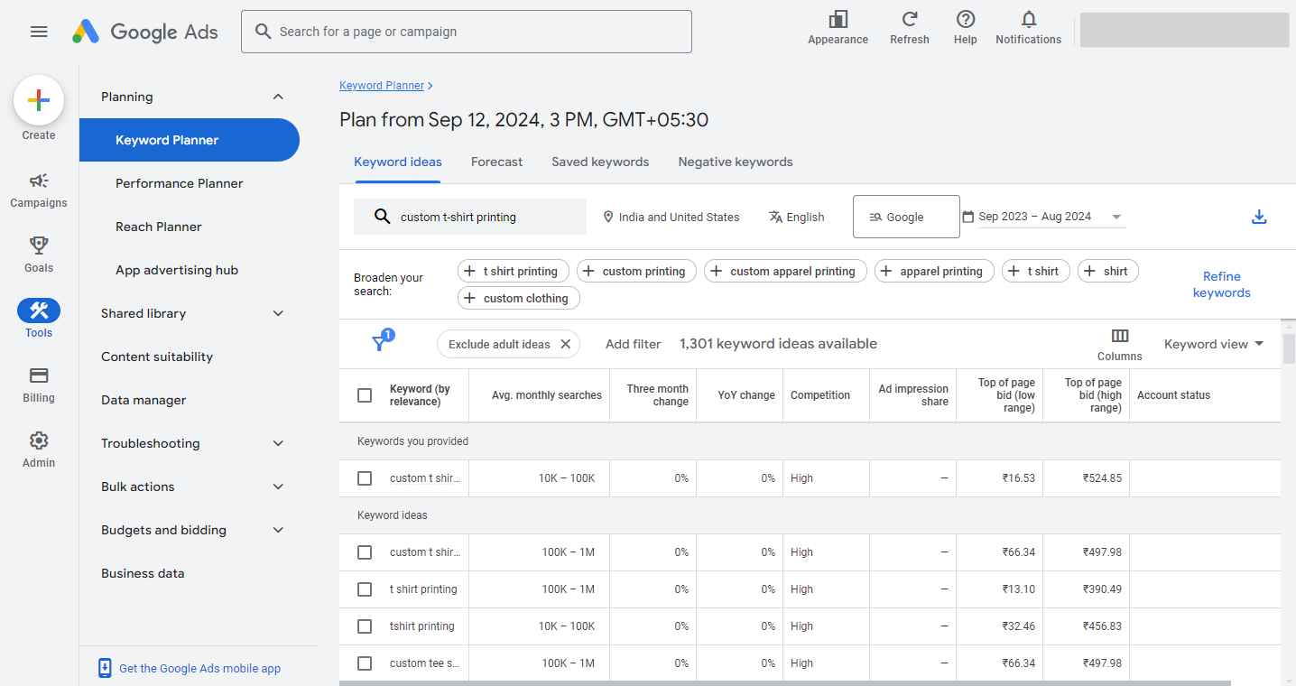Open the Saved keywords tab
The width and height of the screenshot is (1296, 686).
[600, 162]
